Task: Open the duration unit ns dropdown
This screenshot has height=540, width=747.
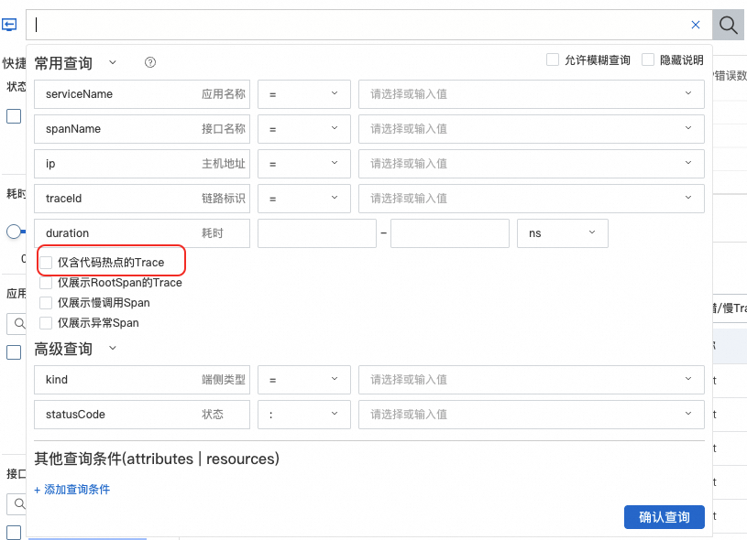Action: click(x=563, y=233)
